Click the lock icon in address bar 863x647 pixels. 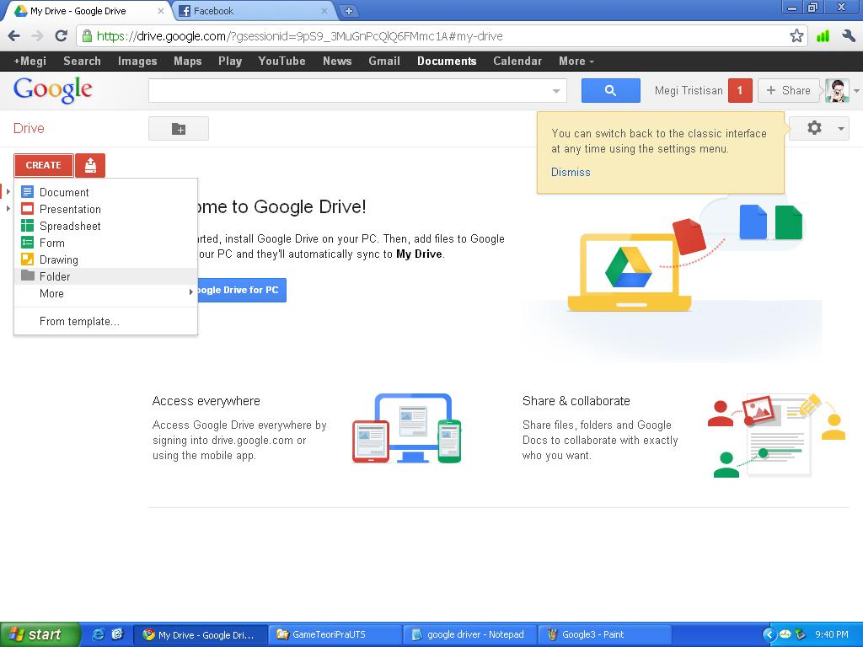(87, 36)
